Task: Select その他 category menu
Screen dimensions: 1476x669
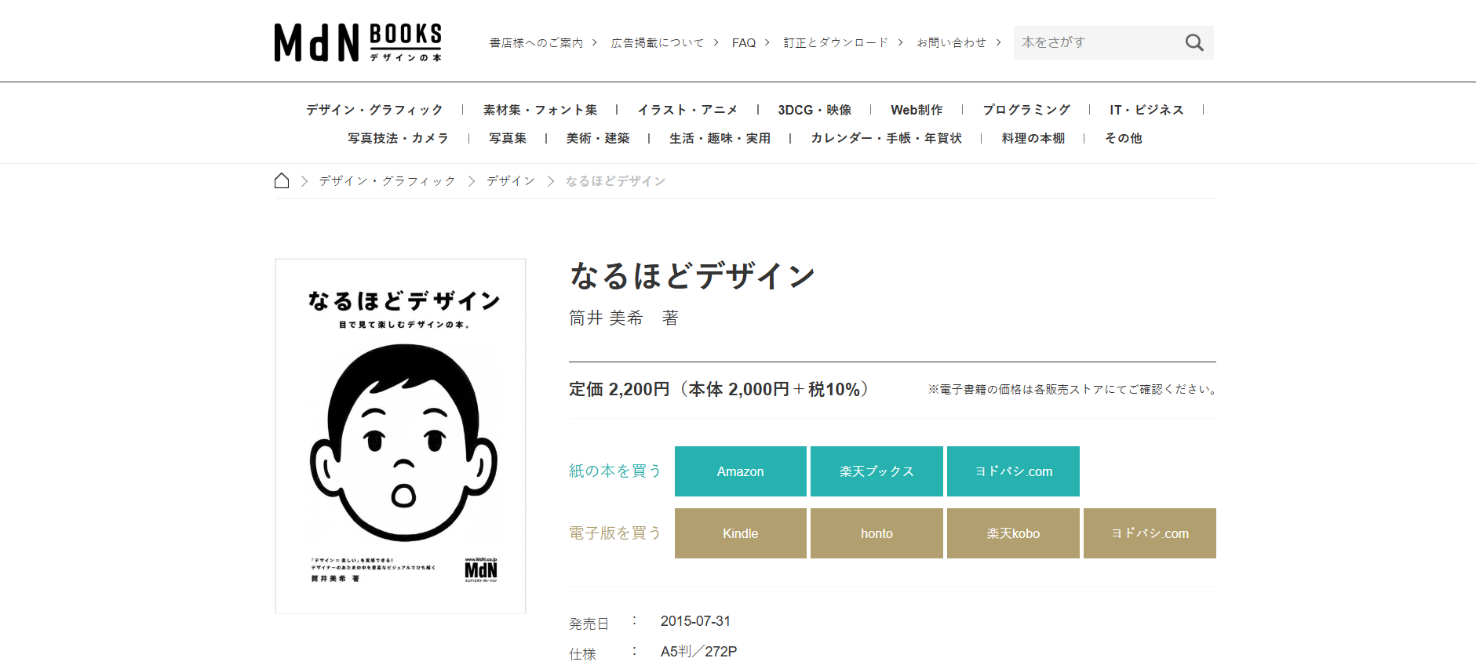Action: (1123, 138)
